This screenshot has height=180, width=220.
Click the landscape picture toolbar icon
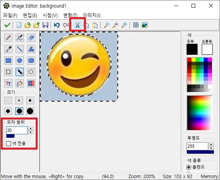(144, 25)
